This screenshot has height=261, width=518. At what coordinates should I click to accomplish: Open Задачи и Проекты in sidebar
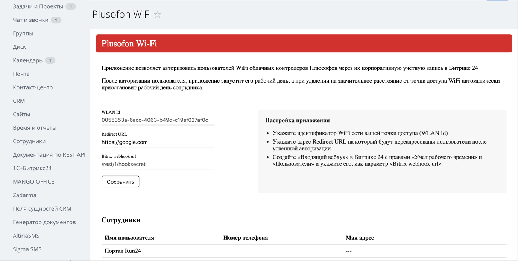38,6
